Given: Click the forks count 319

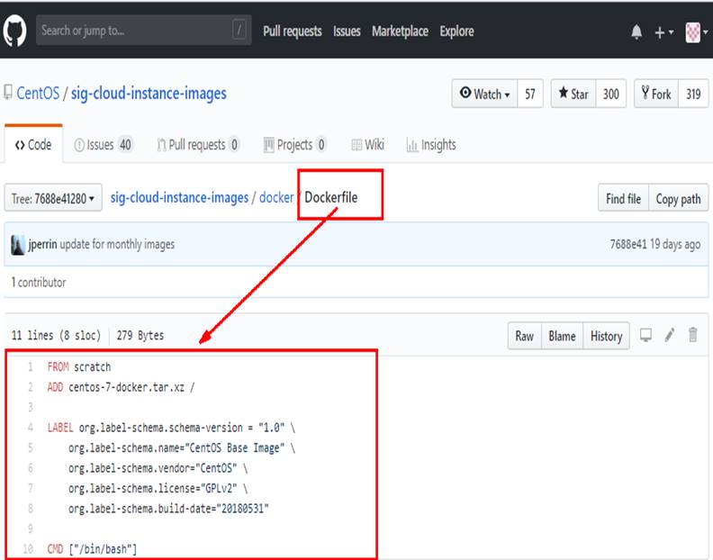Looking at the screenshot, I should 693,94.
